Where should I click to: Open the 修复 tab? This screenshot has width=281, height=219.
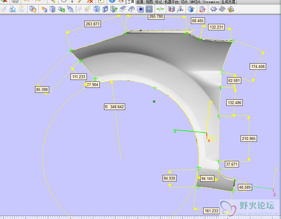(140, 2)
